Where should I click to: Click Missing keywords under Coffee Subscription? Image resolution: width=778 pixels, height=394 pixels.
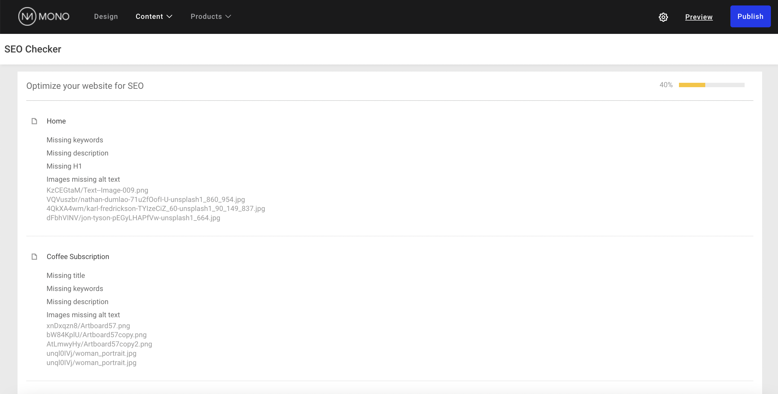pos(75,289)
